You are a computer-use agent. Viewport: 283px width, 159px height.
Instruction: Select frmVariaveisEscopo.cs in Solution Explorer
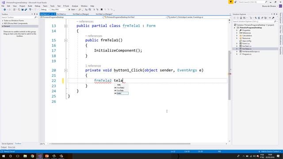click(x=251, y=51)
